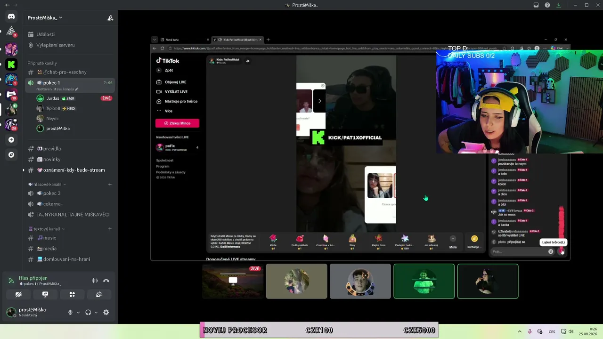
Task: Select user Neymi in voice list
Action: tap(74, 118)
